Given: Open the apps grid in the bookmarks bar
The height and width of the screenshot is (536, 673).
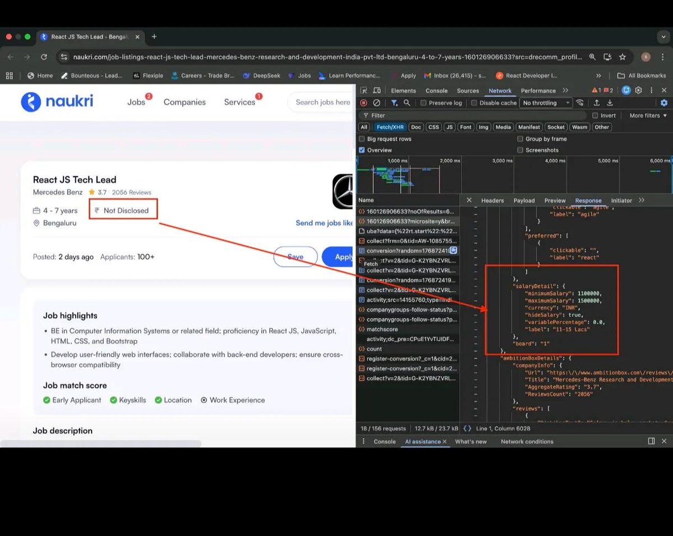Looking at the screenshot, I should [x=9, y=75].
